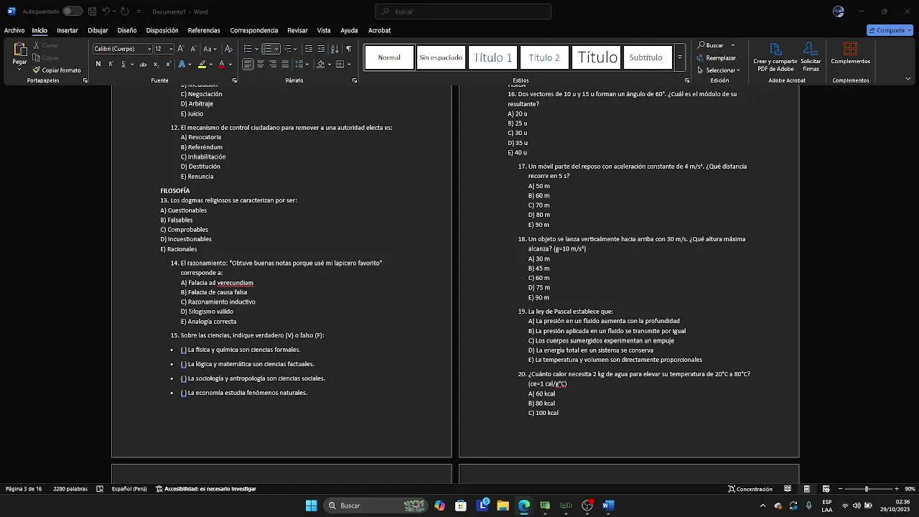The height and width of the screenshot is (517, 919).
Task: Click the Pegar paste clipboard icon
Action: tap(19, 50)
